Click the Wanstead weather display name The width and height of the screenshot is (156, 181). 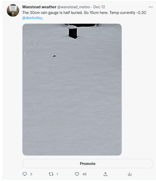point(39,7)
